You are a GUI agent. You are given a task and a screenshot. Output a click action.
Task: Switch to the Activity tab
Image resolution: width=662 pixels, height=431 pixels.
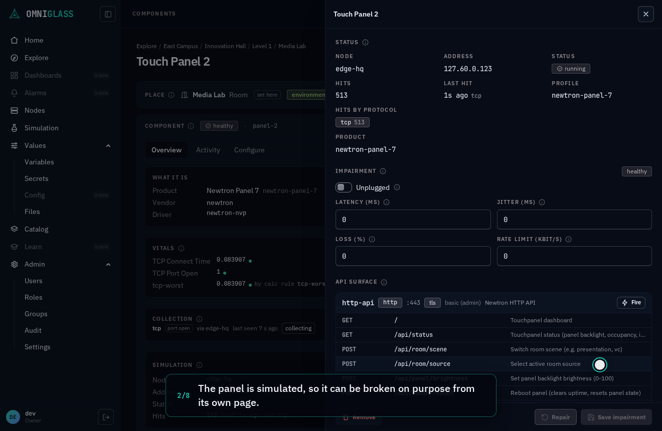click(x=208, y=150)
